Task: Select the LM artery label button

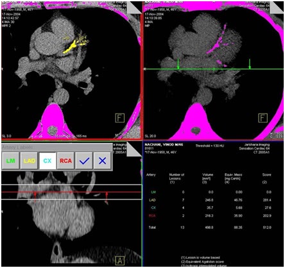Action: [x=11, y=161]
